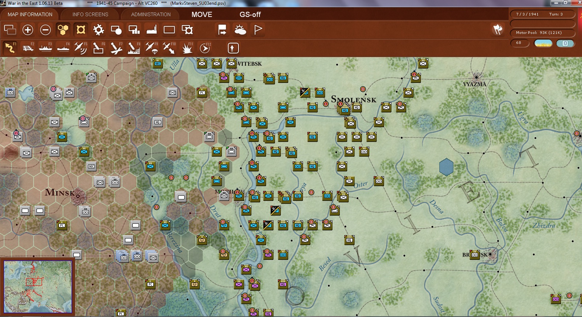Viewport: 582px width, 317px height.
Task: Click the crossed white flags icon
Action: pos(498,29)
